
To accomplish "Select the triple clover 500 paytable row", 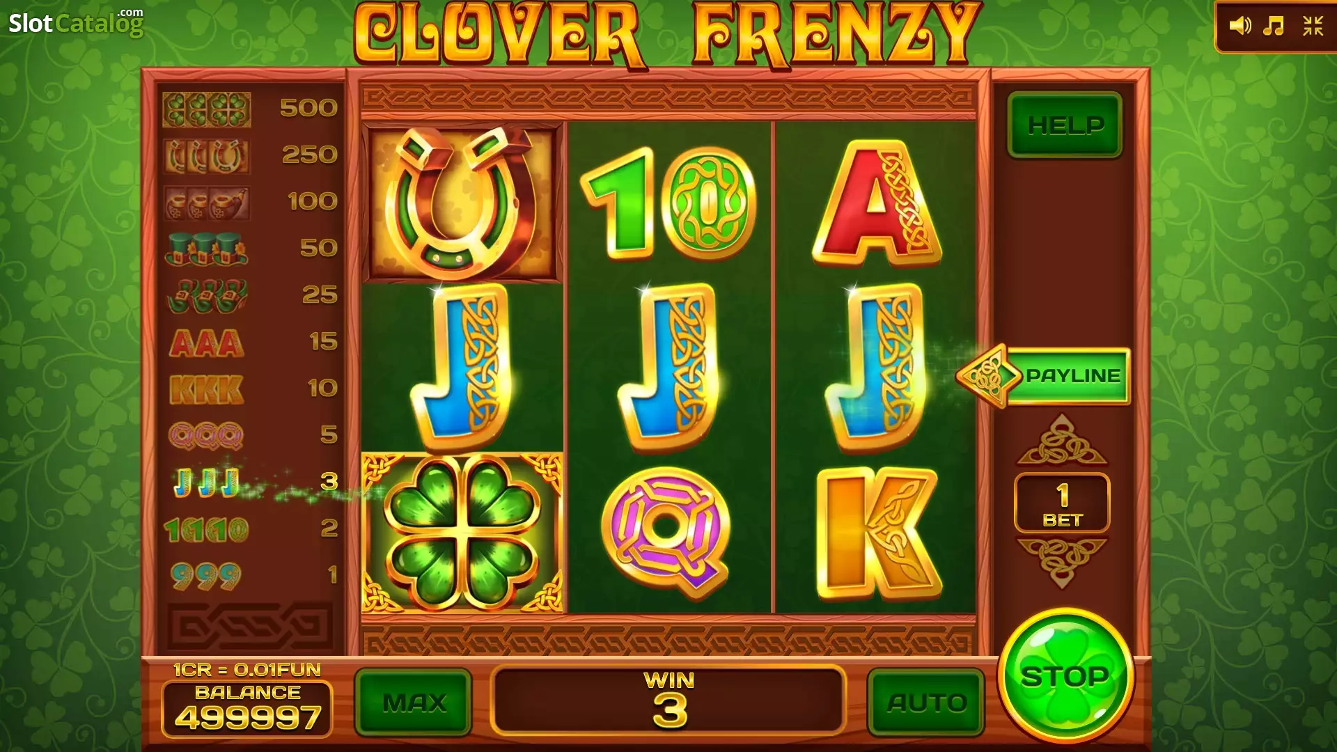I will tap(251, 109).
